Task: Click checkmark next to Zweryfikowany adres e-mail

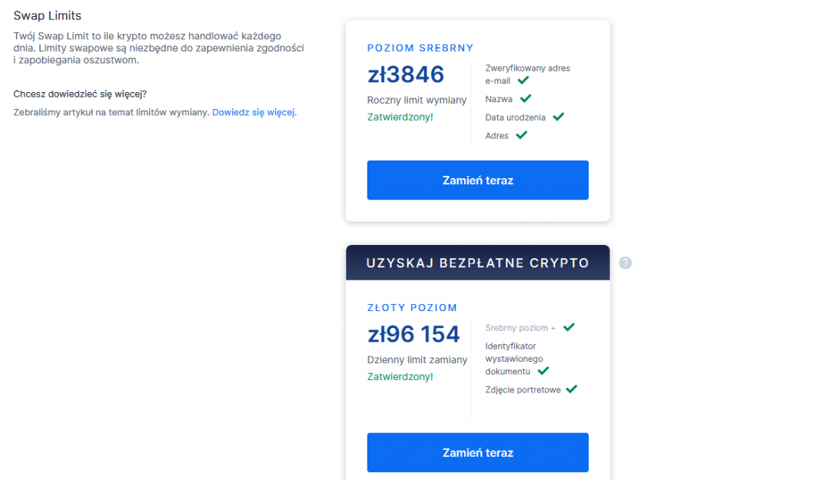Action: (523, 80)
